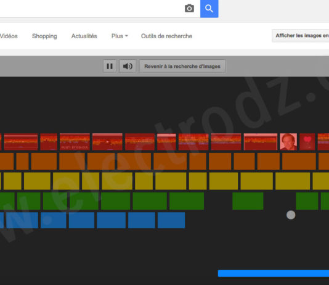Open Outils de recherche
Image resolution: width=329 pixels, height=285 pixels.
pyautogui.click(x=166, y=36)
